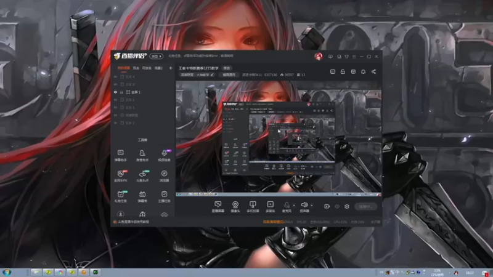Click the pill button right of the category
This screenshot has width=493, height=277.
[229, 74]
